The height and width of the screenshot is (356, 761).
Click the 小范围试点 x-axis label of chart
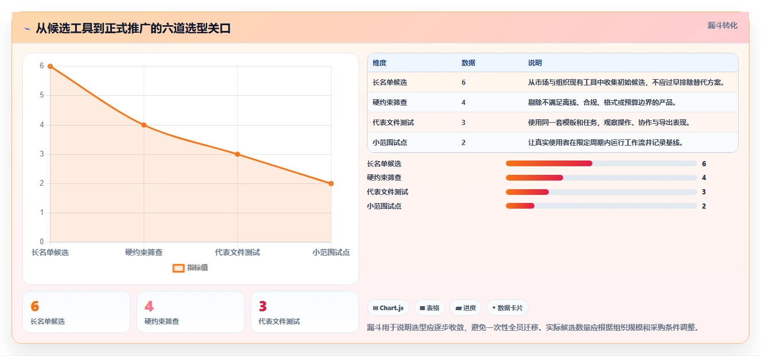point(331,252)
